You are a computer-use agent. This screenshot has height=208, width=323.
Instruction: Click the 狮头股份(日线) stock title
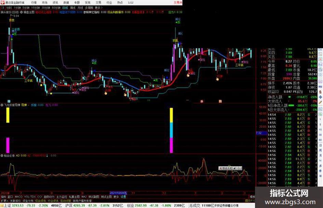pyautogui.click(x=10, y=12)
